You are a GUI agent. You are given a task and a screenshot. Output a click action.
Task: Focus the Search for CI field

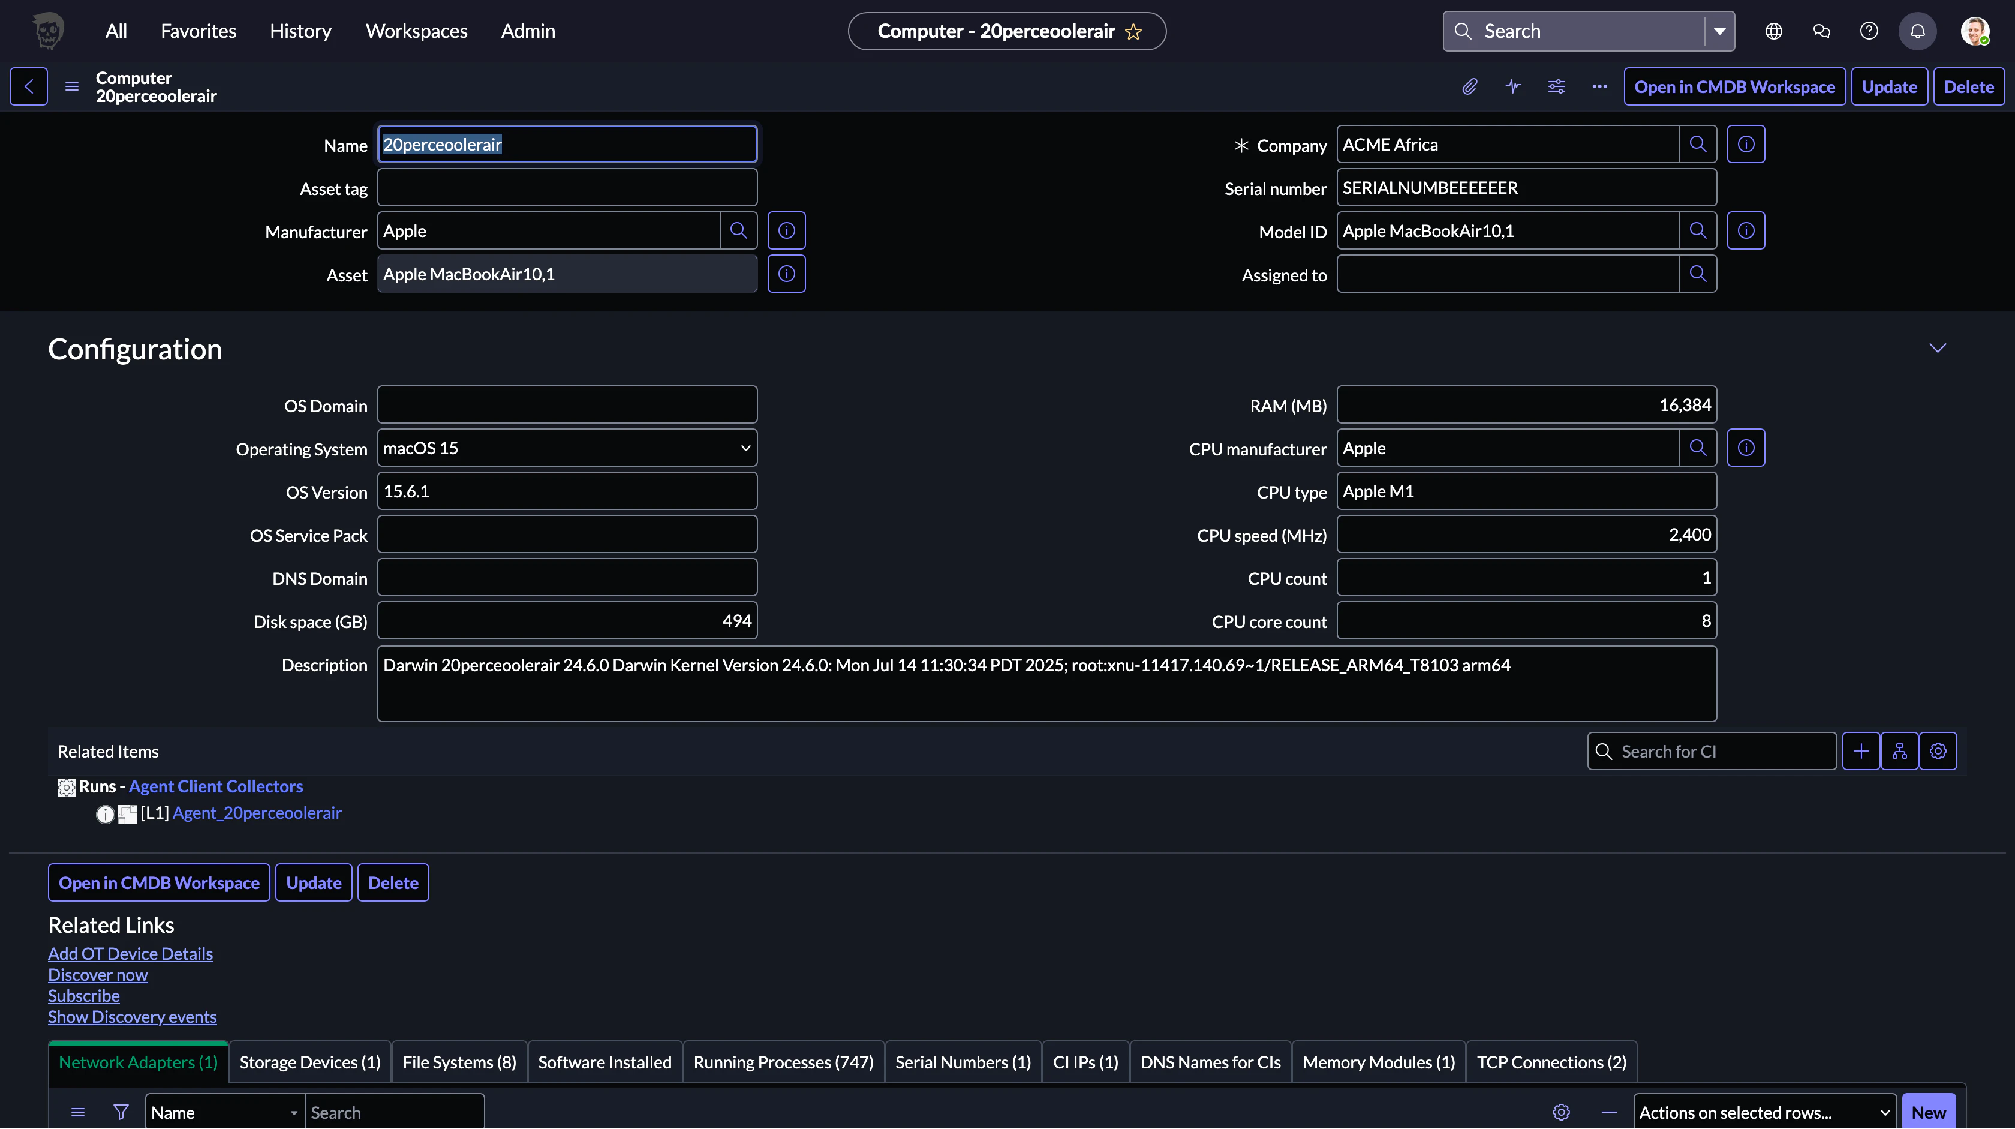click(1712, 751)
